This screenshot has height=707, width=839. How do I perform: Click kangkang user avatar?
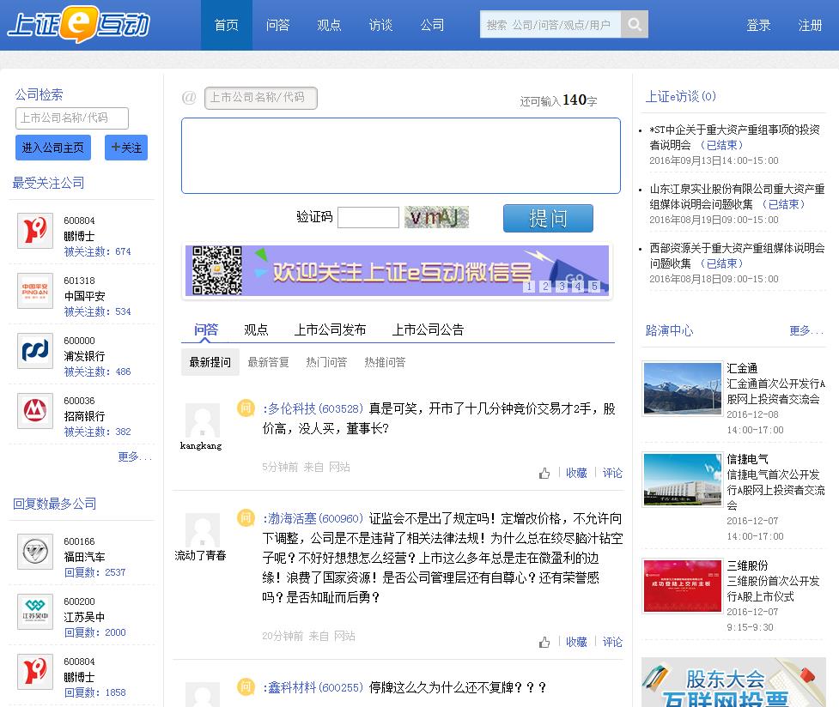tap(203, 420)
